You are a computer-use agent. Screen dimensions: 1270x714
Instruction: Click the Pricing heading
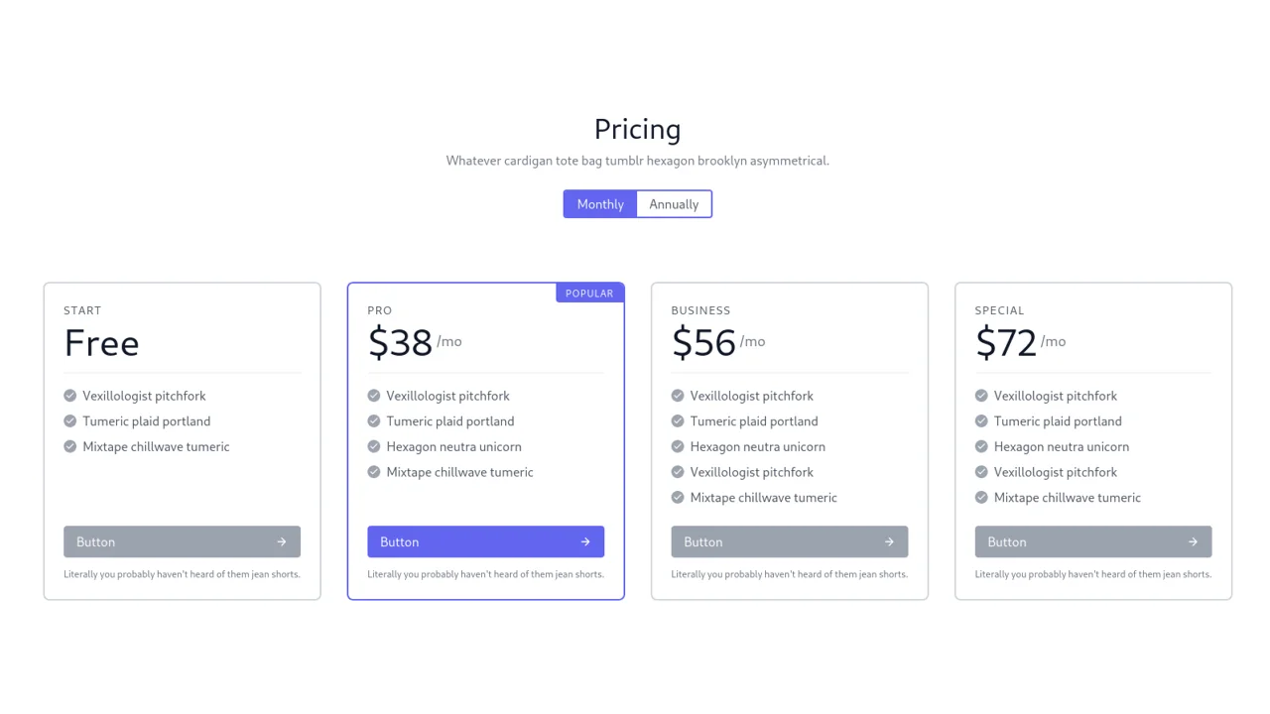point(637,129)
